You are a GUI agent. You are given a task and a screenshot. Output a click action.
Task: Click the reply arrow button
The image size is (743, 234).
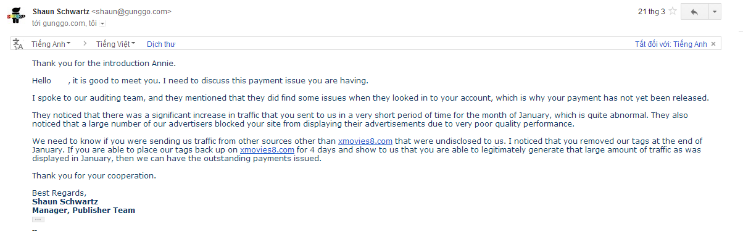click(x=695, y=12)
